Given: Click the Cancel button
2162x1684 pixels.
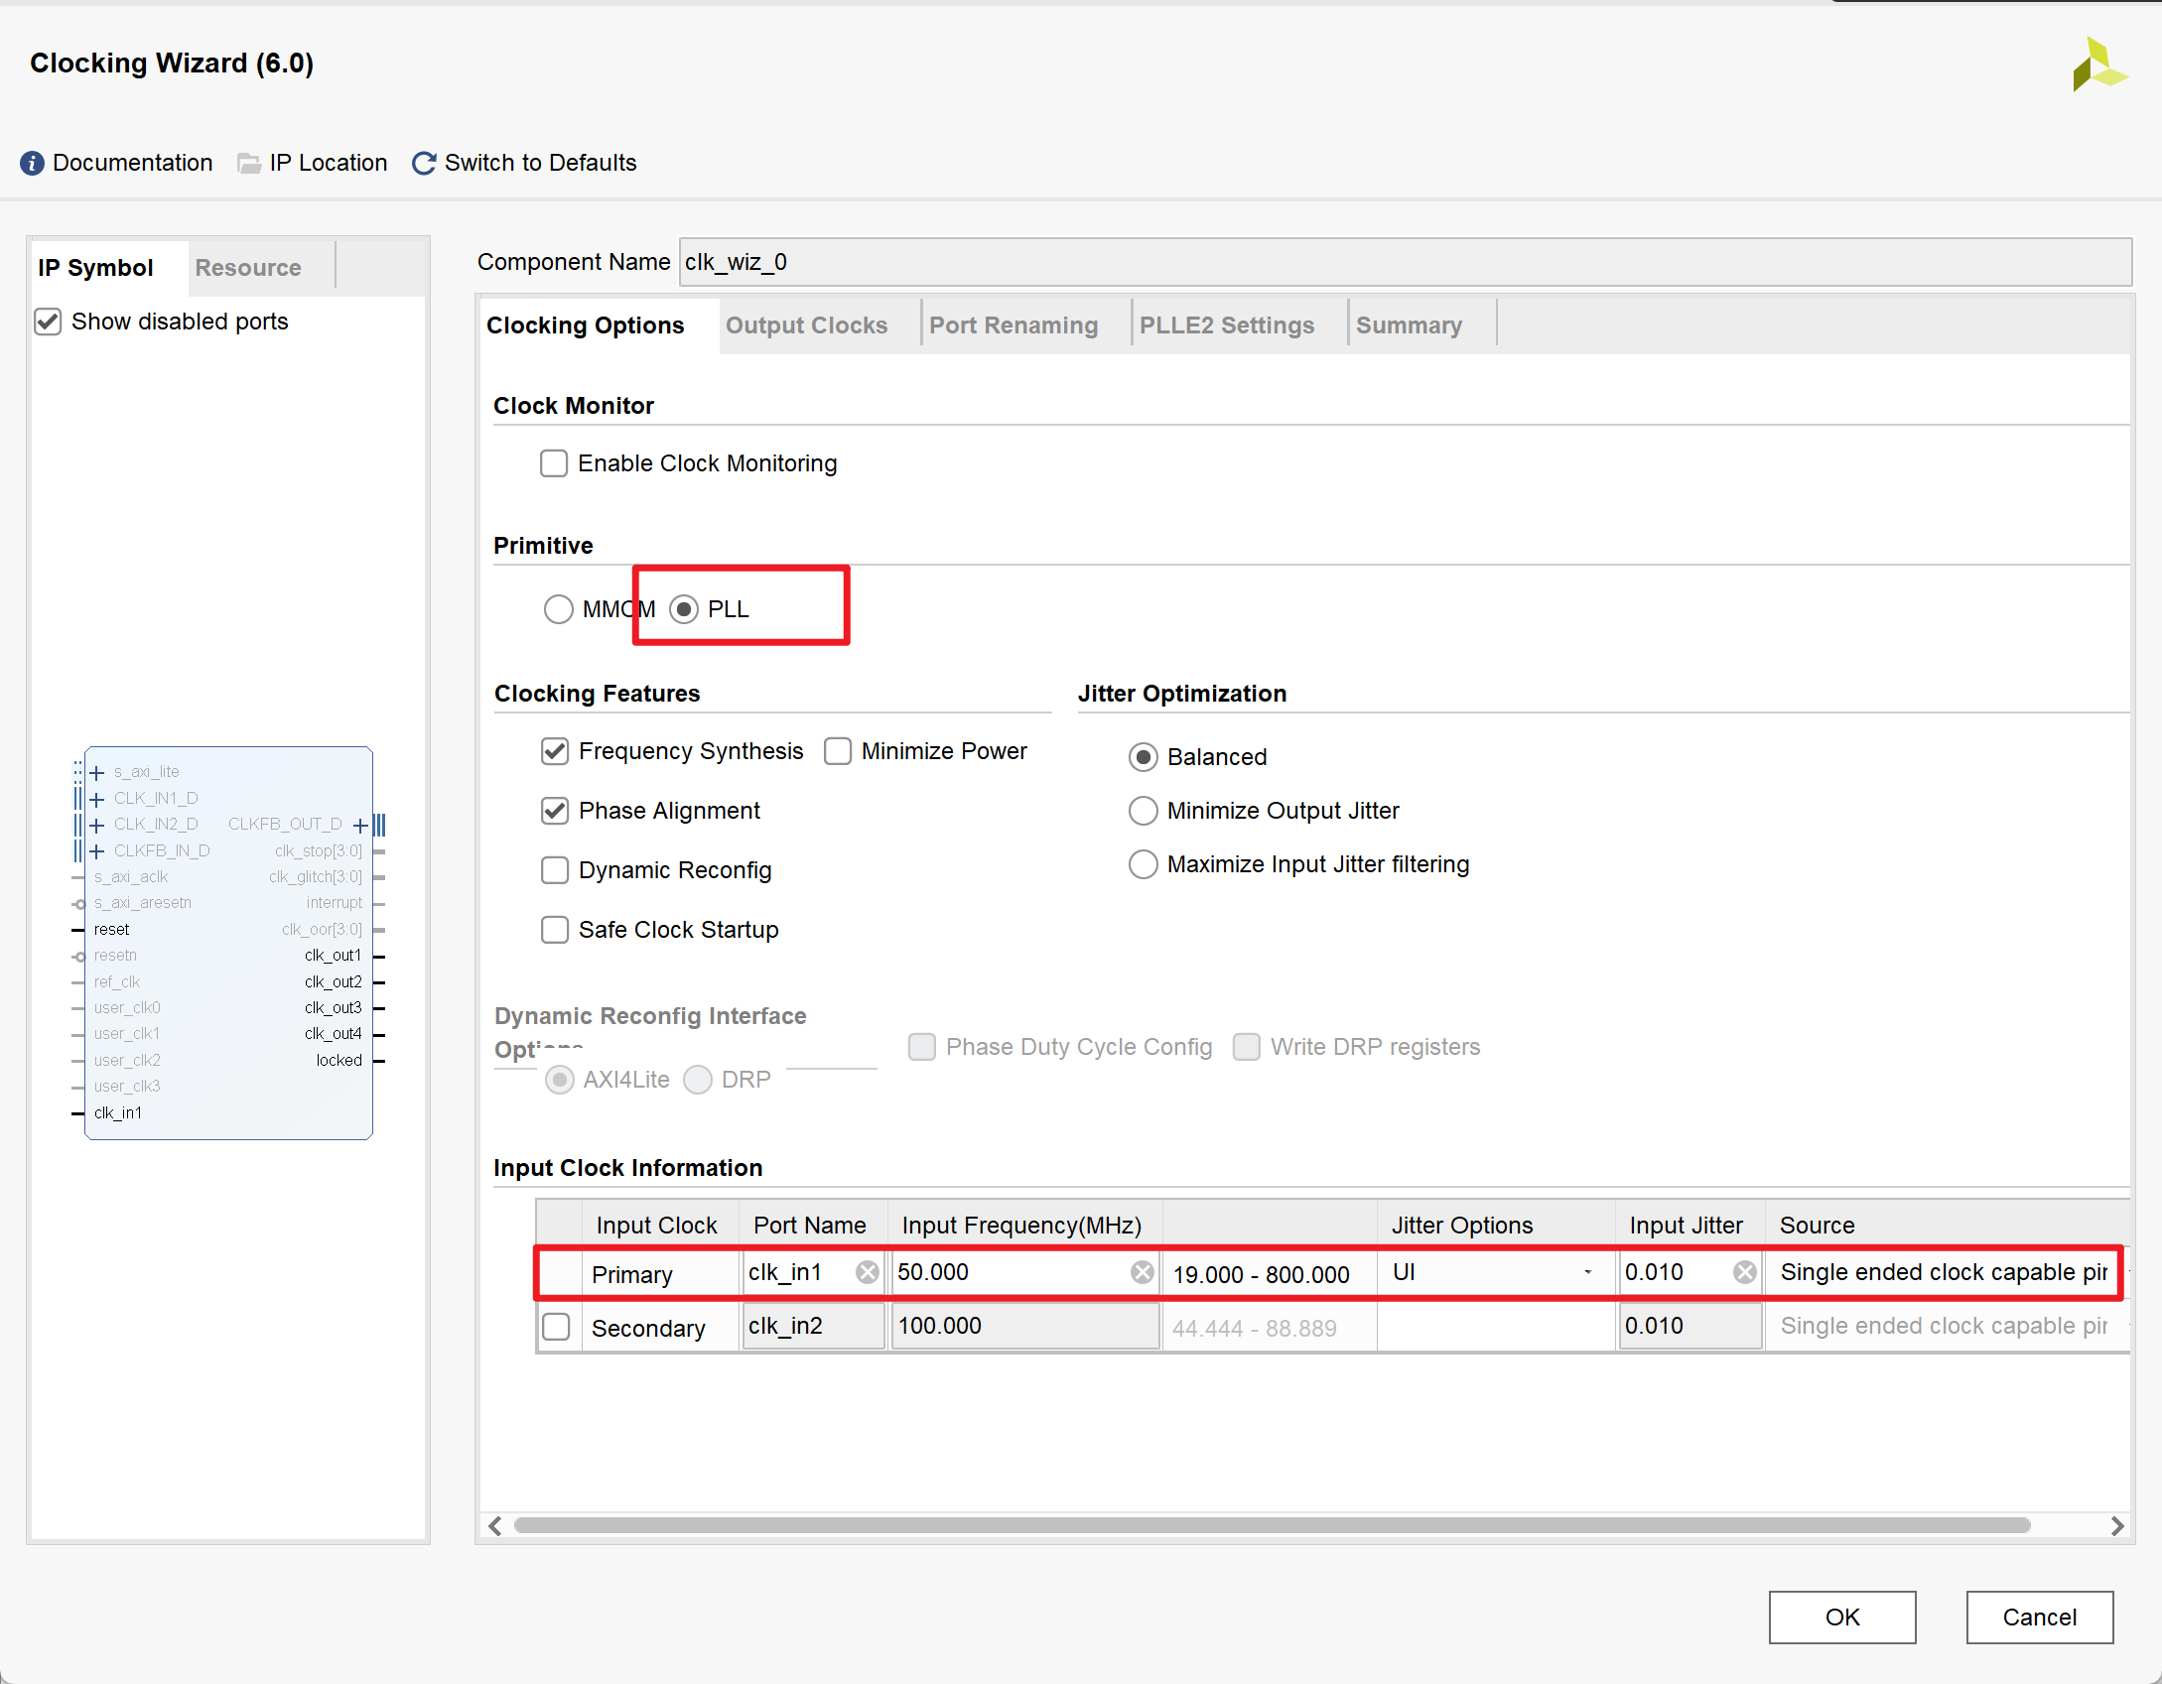Looking at the screenshot, I should [2040, 1618].
